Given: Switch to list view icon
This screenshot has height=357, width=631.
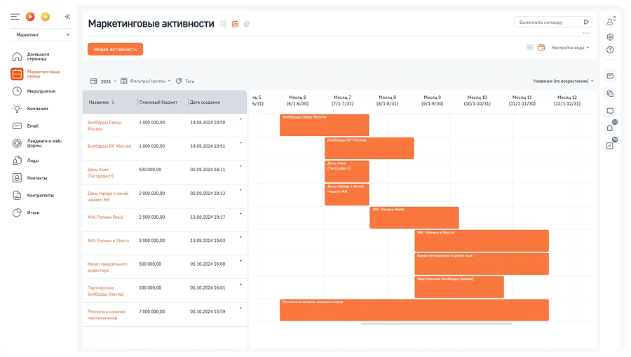Looking at the screenshot, I should [x=530, y=48].
